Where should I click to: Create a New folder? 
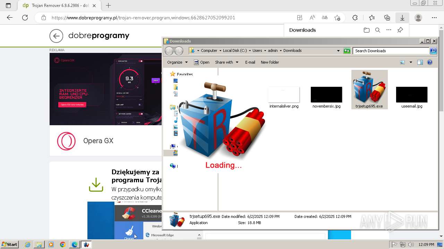270,62
